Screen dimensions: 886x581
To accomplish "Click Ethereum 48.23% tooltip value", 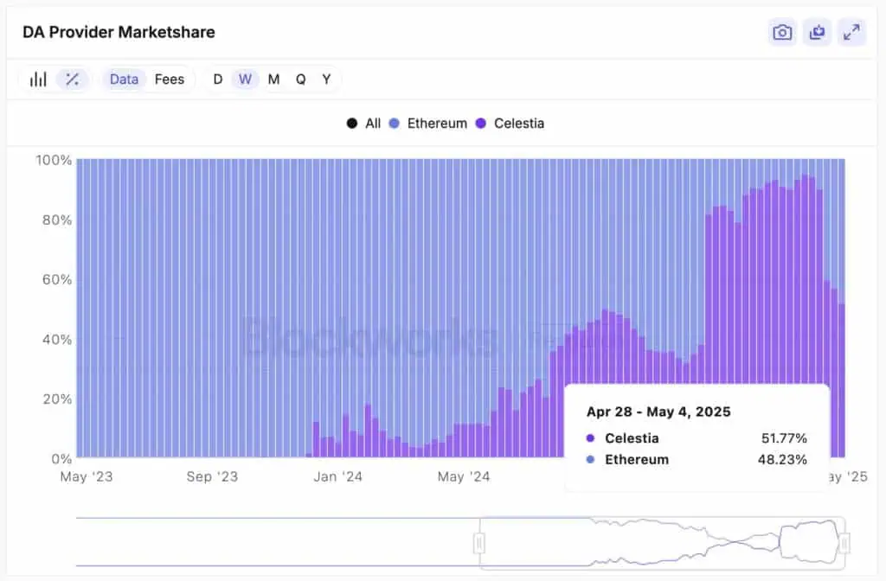I will [x=782, y=460].
